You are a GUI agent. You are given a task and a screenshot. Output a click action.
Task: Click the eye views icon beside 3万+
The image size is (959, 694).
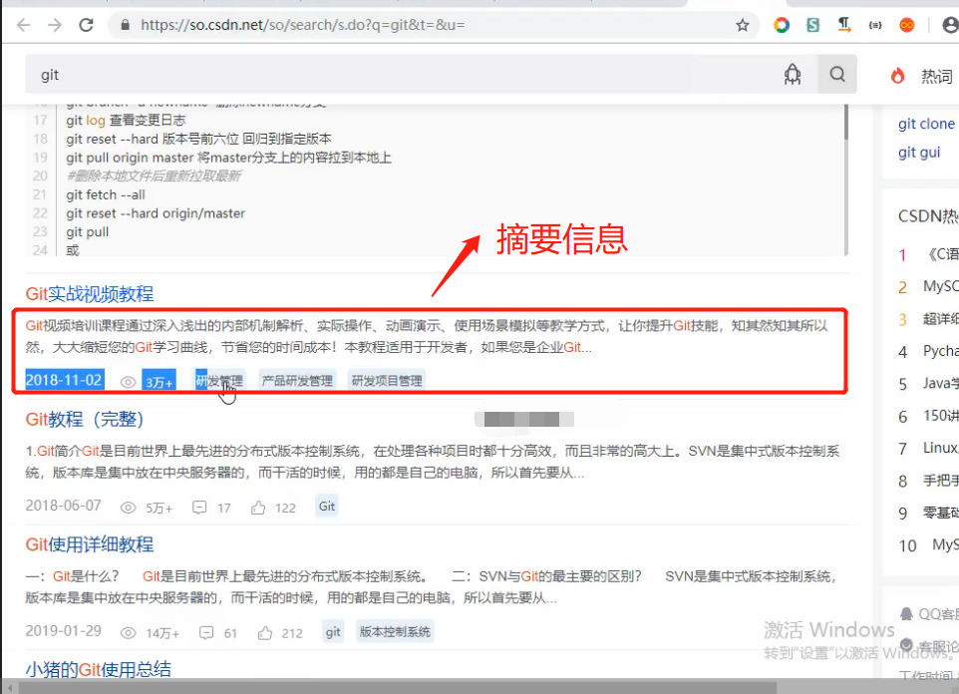[128, 383]
